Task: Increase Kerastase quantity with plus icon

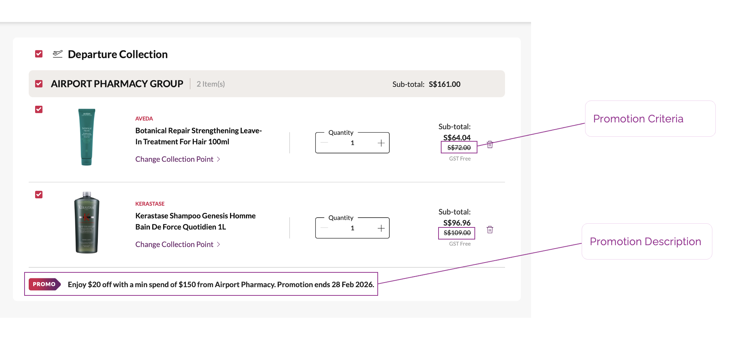Action: (x=381, y=228)
